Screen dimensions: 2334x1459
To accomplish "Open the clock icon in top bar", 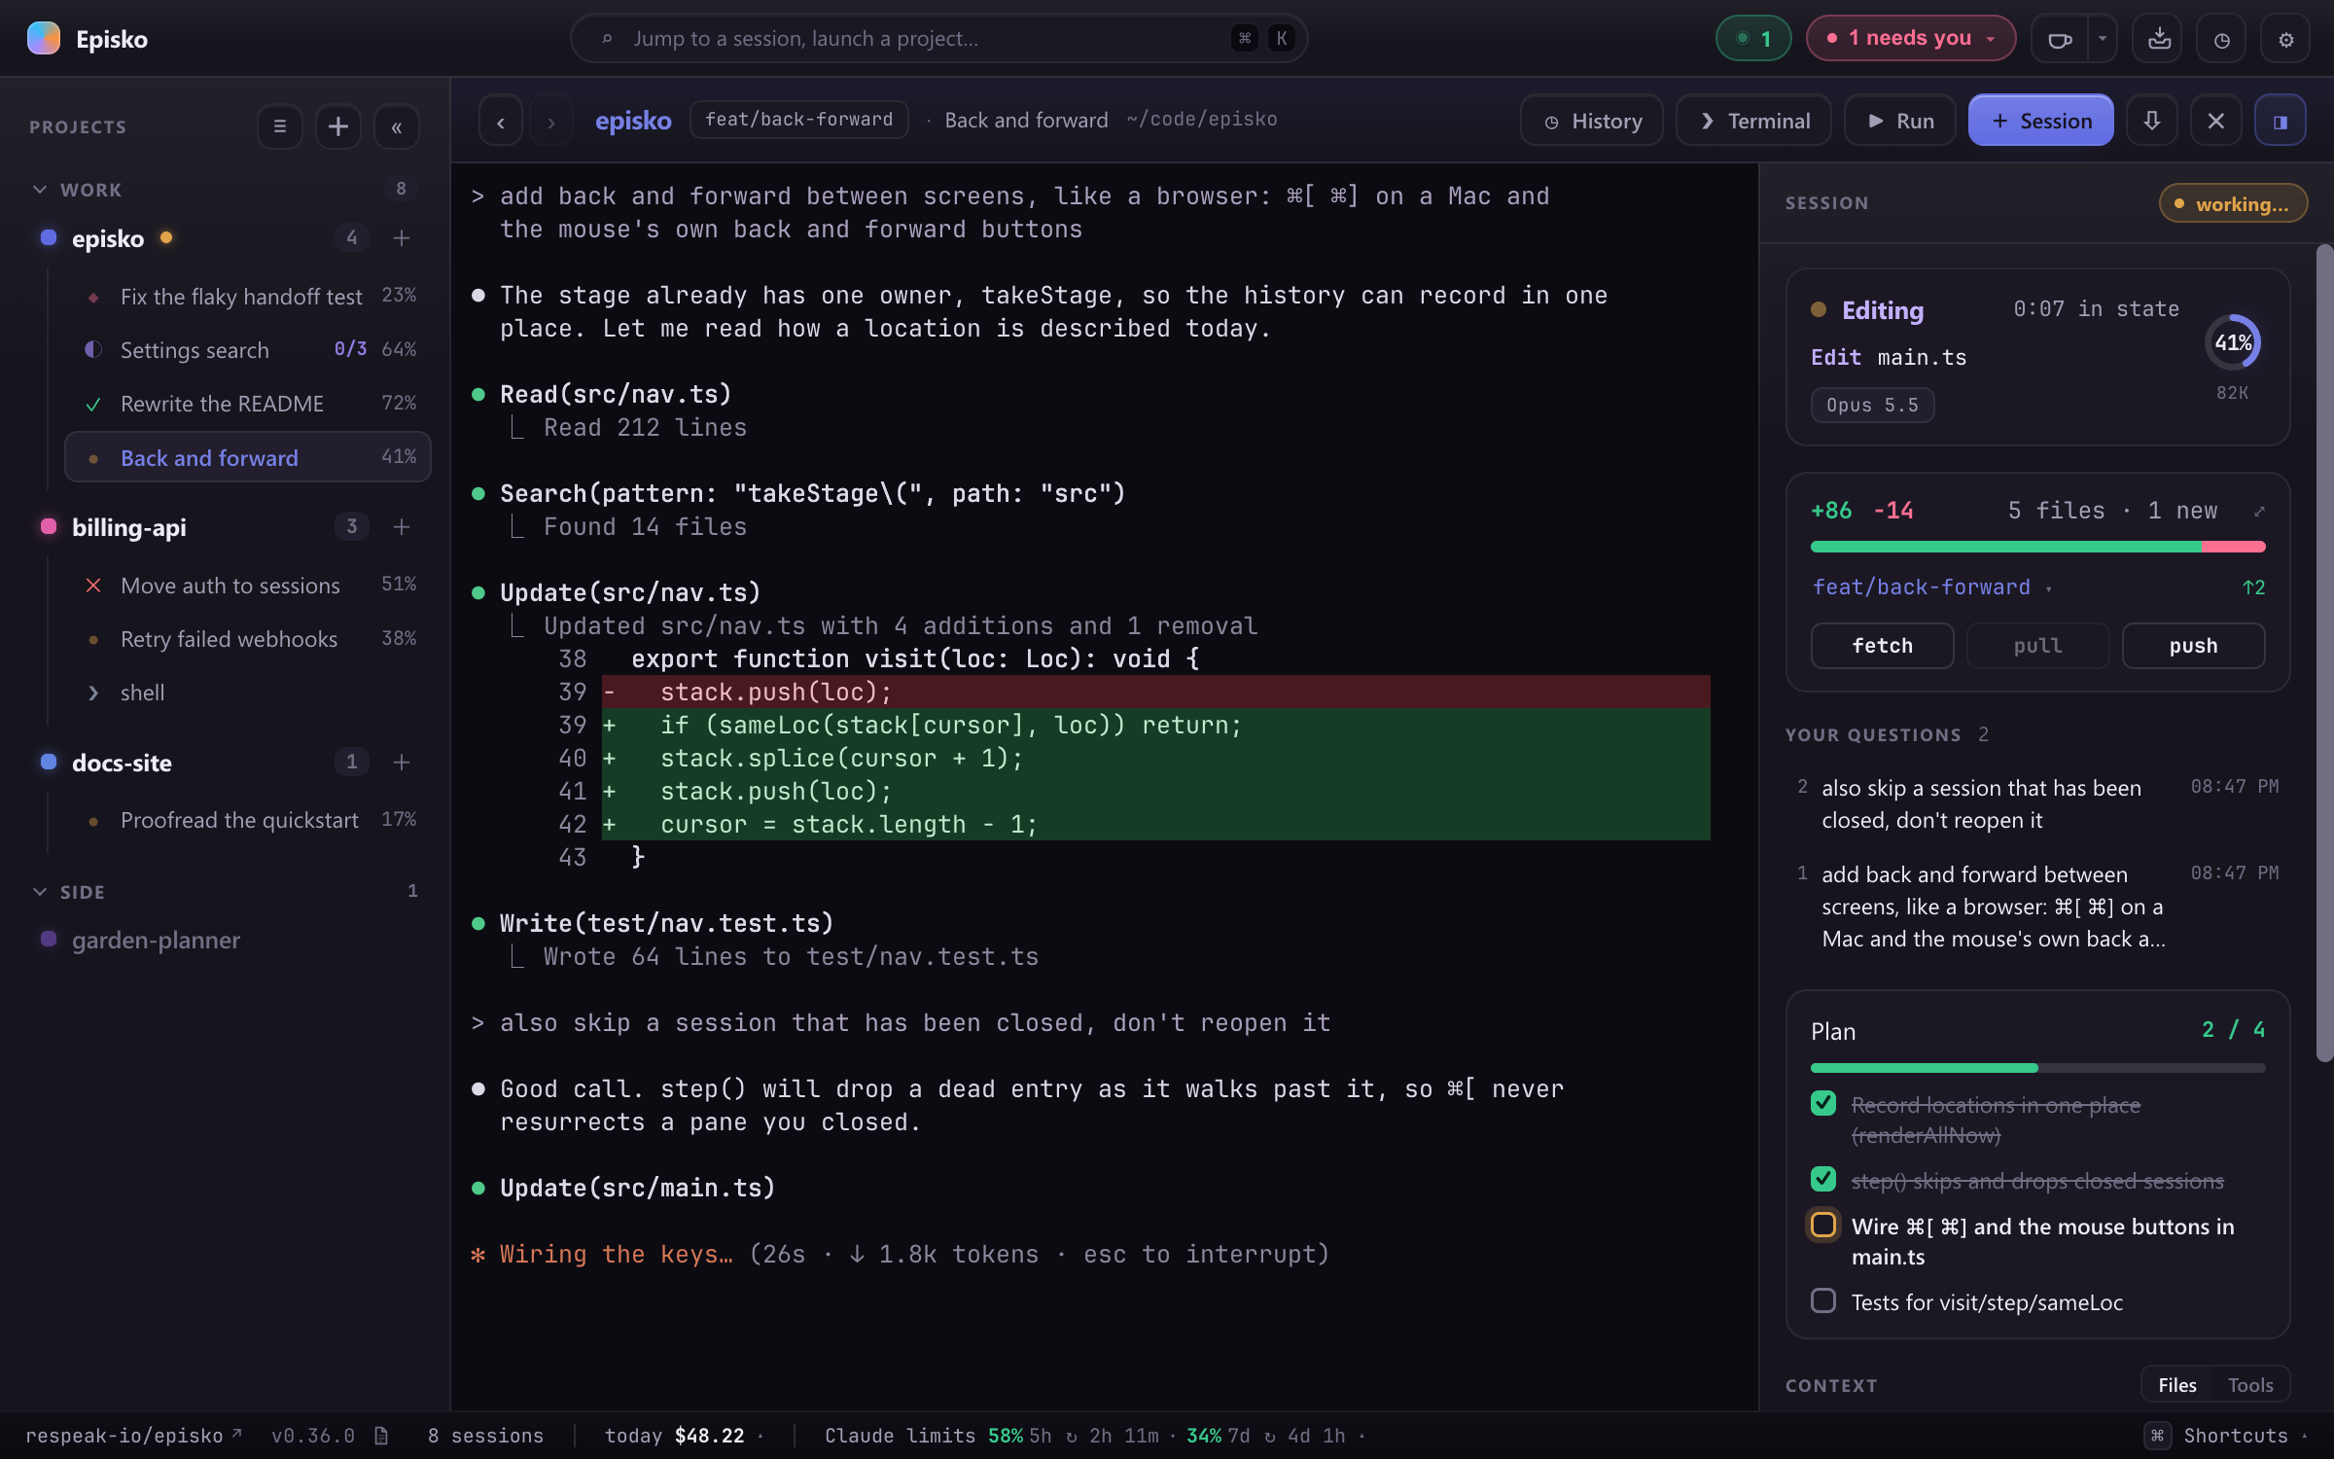I will (x=2222, y=39).
